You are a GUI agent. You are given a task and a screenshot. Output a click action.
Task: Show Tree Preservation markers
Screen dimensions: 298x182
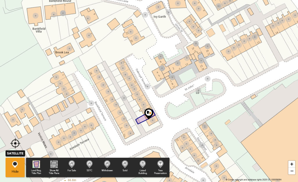(x=160, y=168)
